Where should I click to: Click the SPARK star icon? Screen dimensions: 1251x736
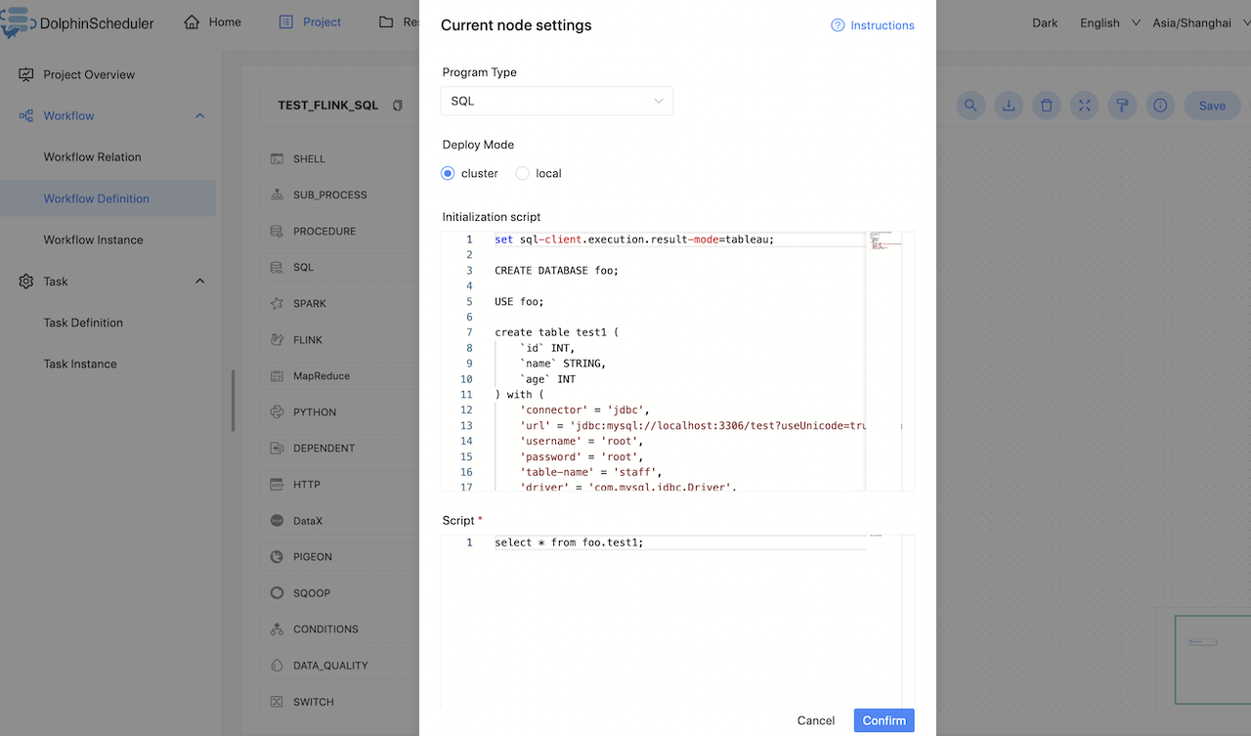pos(277,303)
